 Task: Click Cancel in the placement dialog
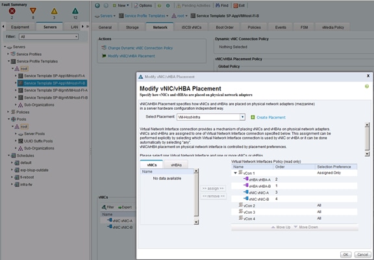pos(362,255)
